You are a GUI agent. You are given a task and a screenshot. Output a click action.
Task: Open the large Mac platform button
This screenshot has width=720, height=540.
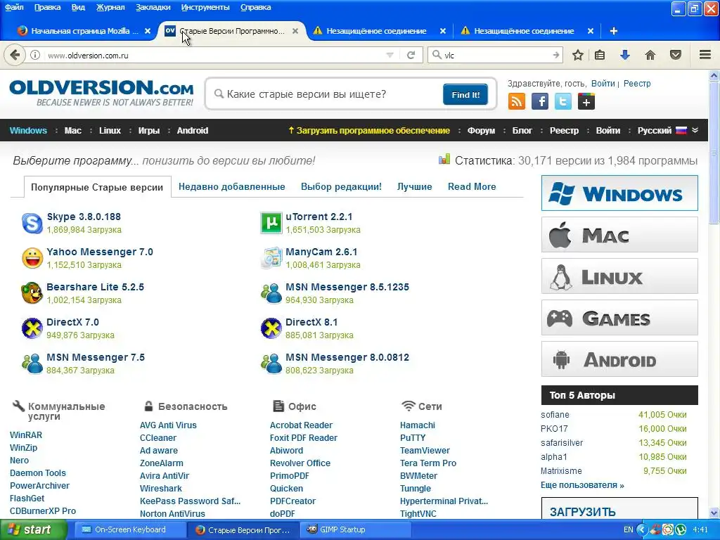619,235
